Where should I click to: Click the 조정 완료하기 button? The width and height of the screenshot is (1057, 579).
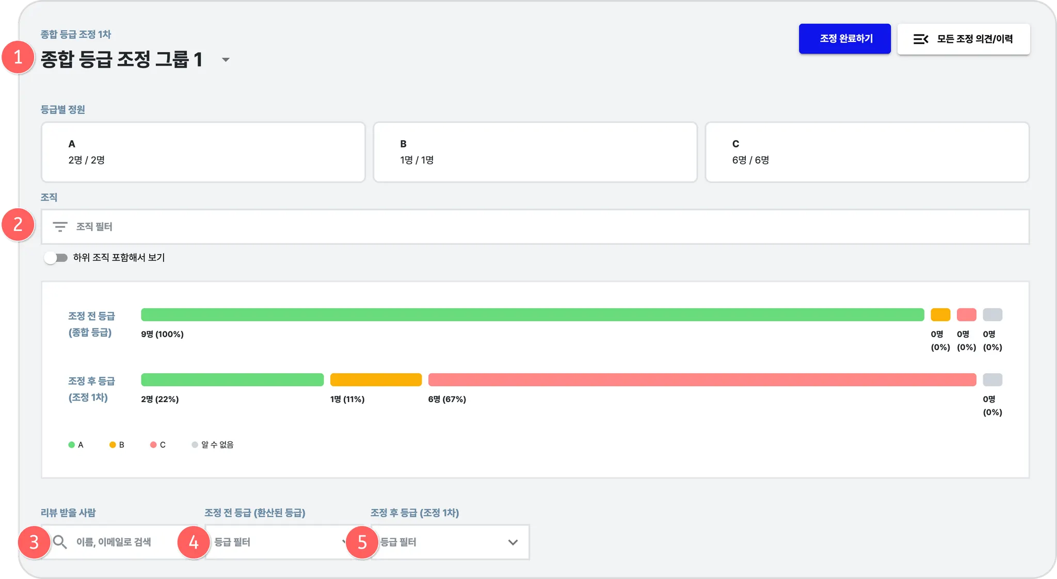click(x=844, y=39)
